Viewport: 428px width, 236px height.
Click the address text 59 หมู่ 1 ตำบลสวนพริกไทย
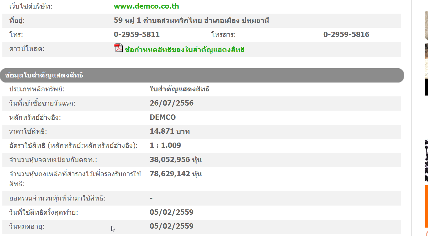(x=158, y=20)
